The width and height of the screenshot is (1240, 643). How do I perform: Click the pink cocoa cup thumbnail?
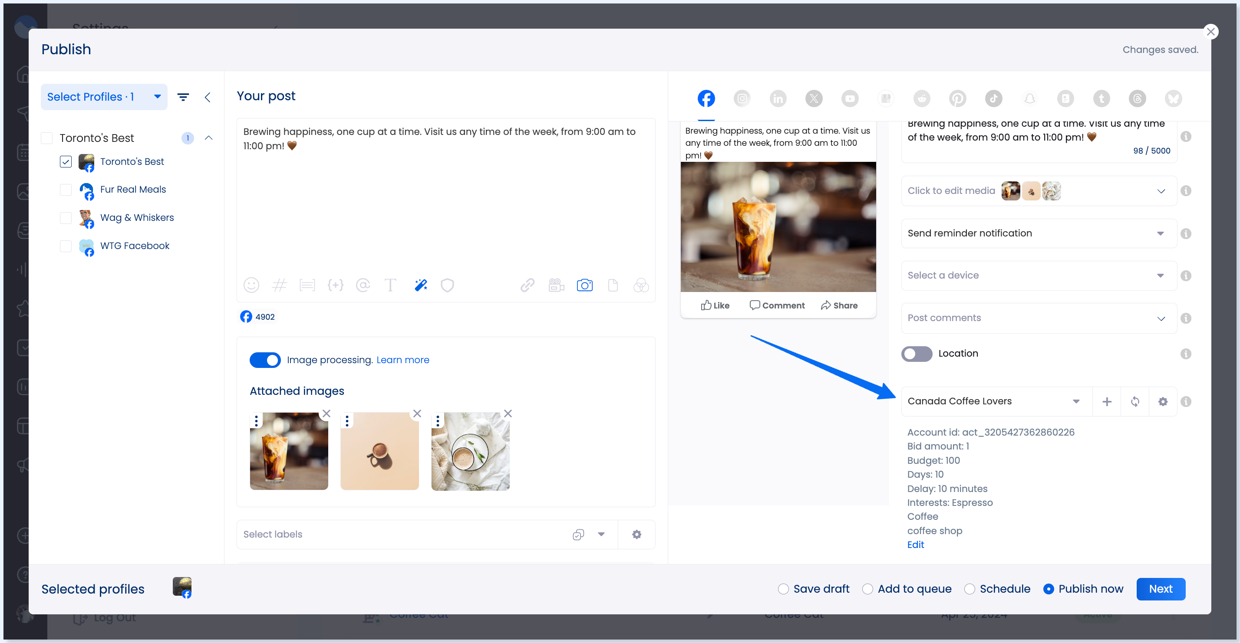pyautogui.click(x=379, y=451)
